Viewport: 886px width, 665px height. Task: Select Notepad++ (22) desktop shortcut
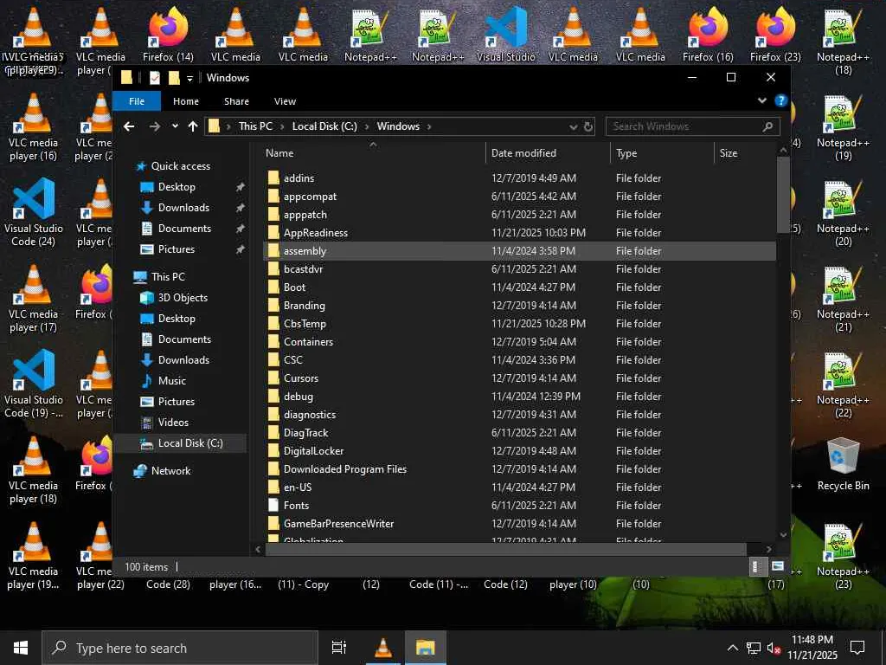tap(843, 385)
